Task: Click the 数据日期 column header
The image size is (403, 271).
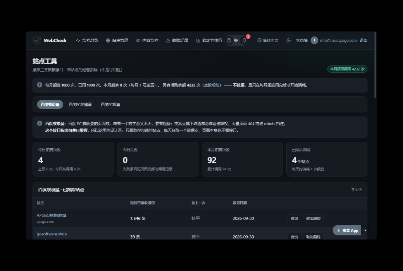Action: (240, 203)
